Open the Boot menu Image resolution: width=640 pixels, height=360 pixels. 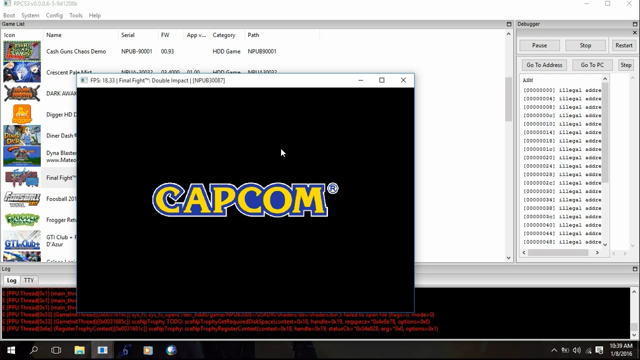[x=9, y=15]
